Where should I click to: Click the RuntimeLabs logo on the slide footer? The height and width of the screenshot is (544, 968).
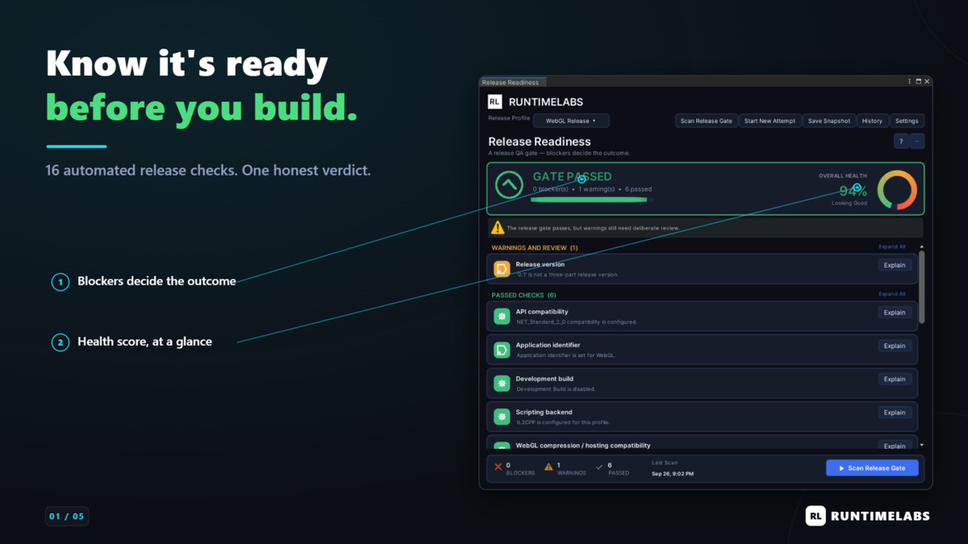[x=867, y=516]
